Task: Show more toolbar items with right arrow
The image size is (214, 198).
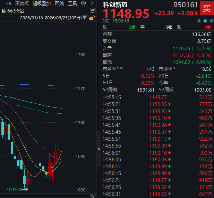Action: coord(92,3)
